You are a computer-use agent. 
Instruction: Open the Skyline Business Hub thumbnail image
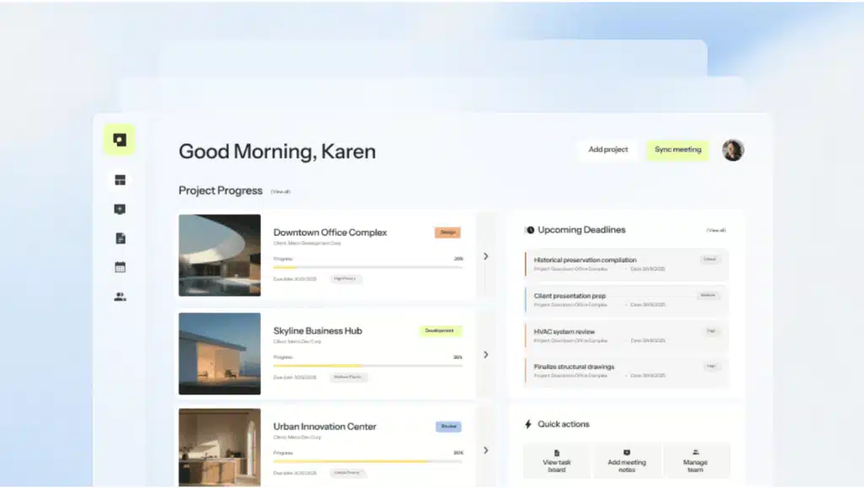pos(219,354)
